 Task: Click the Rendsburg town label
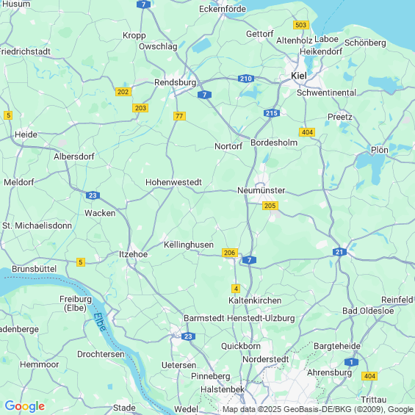coord(176,82)
